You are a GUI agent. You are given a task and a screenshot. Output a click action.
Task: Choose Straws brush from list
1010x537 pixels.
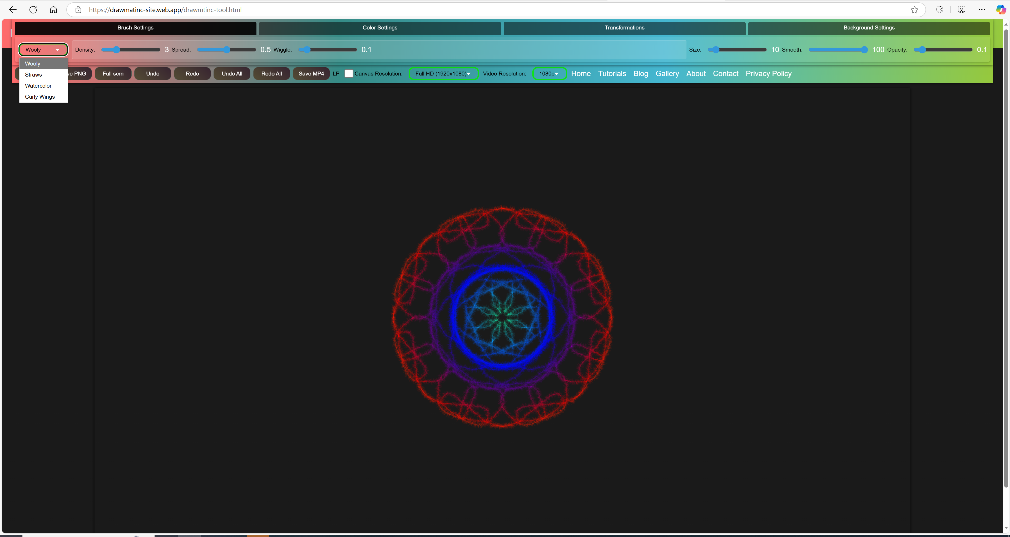pos(43,75)
